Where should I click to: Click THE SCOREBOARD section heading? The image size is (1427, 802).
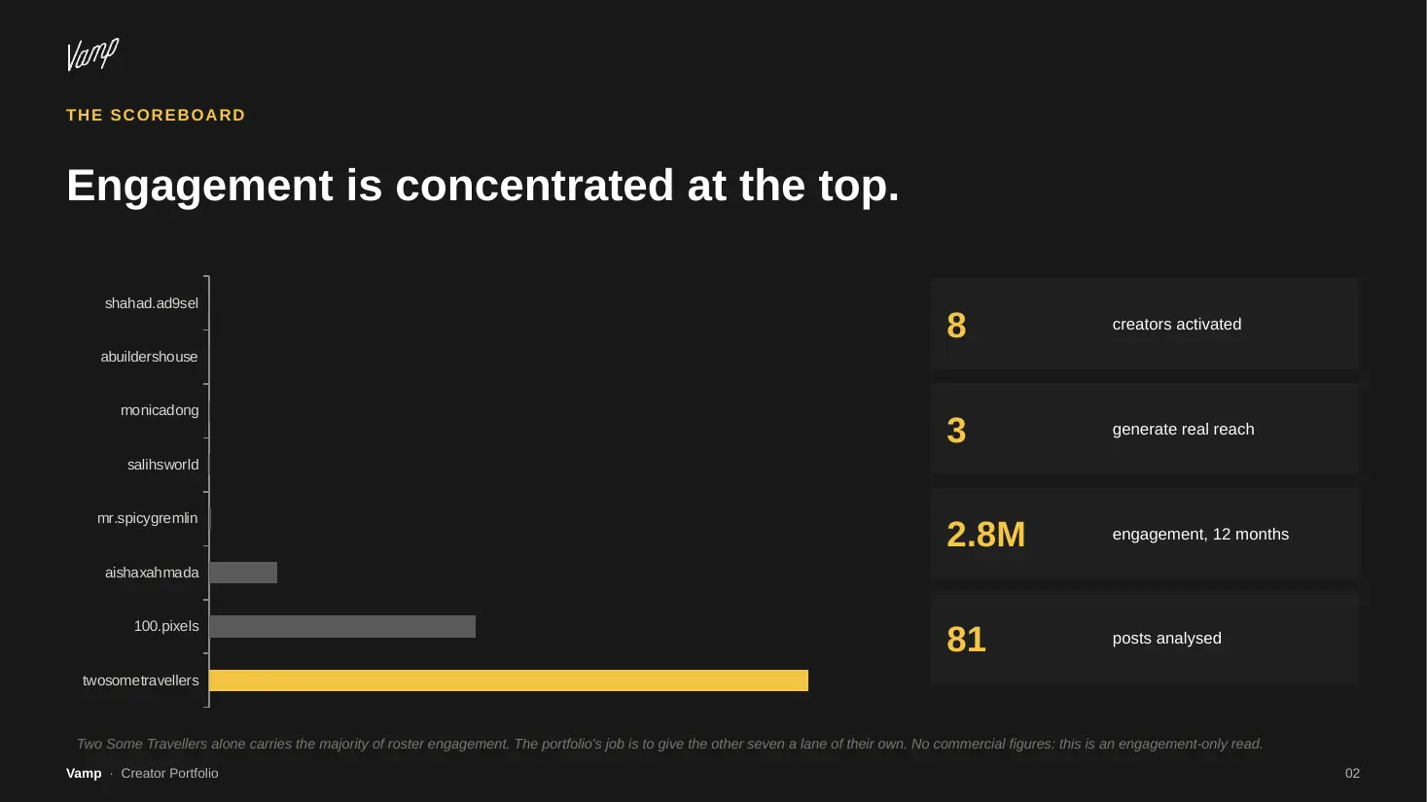[x=156, y=115]
